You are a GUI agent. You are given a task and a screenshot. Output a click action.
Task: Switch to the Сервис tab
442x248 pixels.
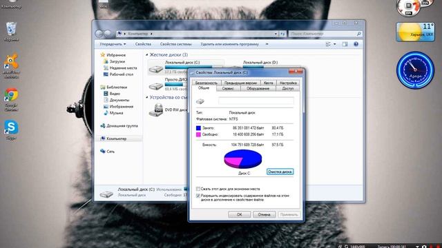click(228, 88)
